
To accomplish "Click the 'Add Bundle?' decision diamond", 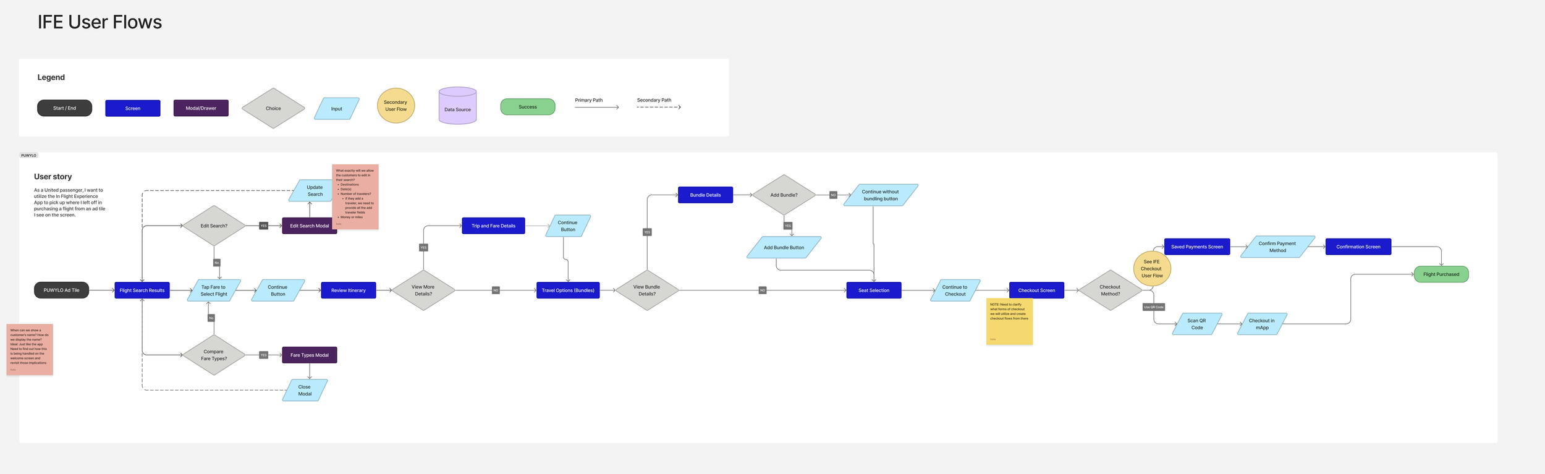I will pos(784,195).
